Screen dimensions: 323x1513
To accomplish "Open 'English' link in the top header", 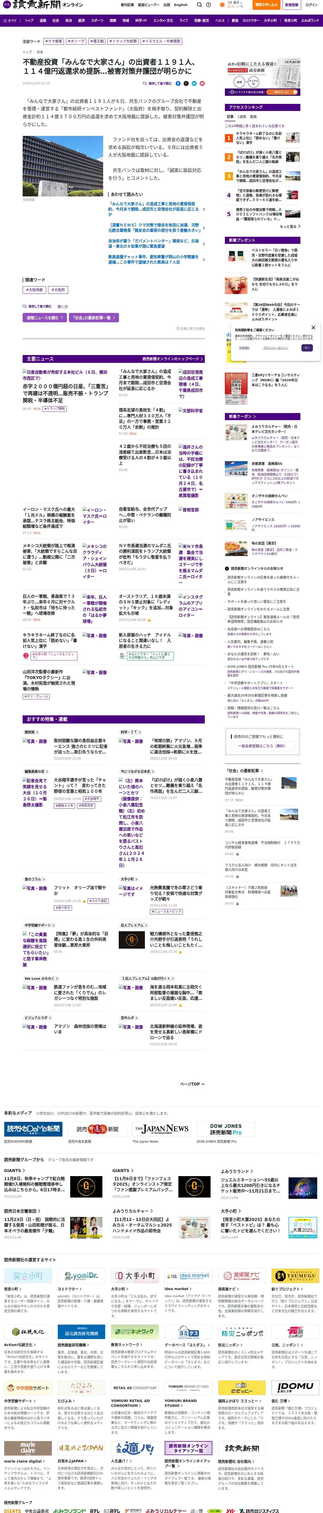I will pos(181,5).
